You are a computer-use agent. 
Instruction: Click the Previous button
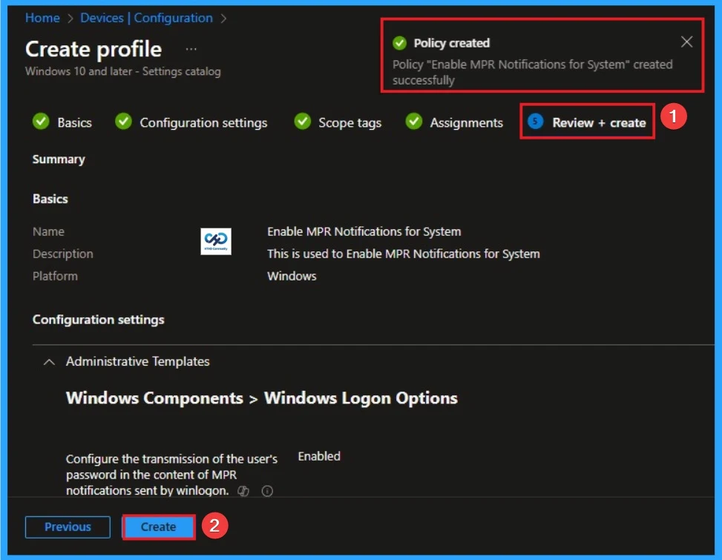(68, 527)
